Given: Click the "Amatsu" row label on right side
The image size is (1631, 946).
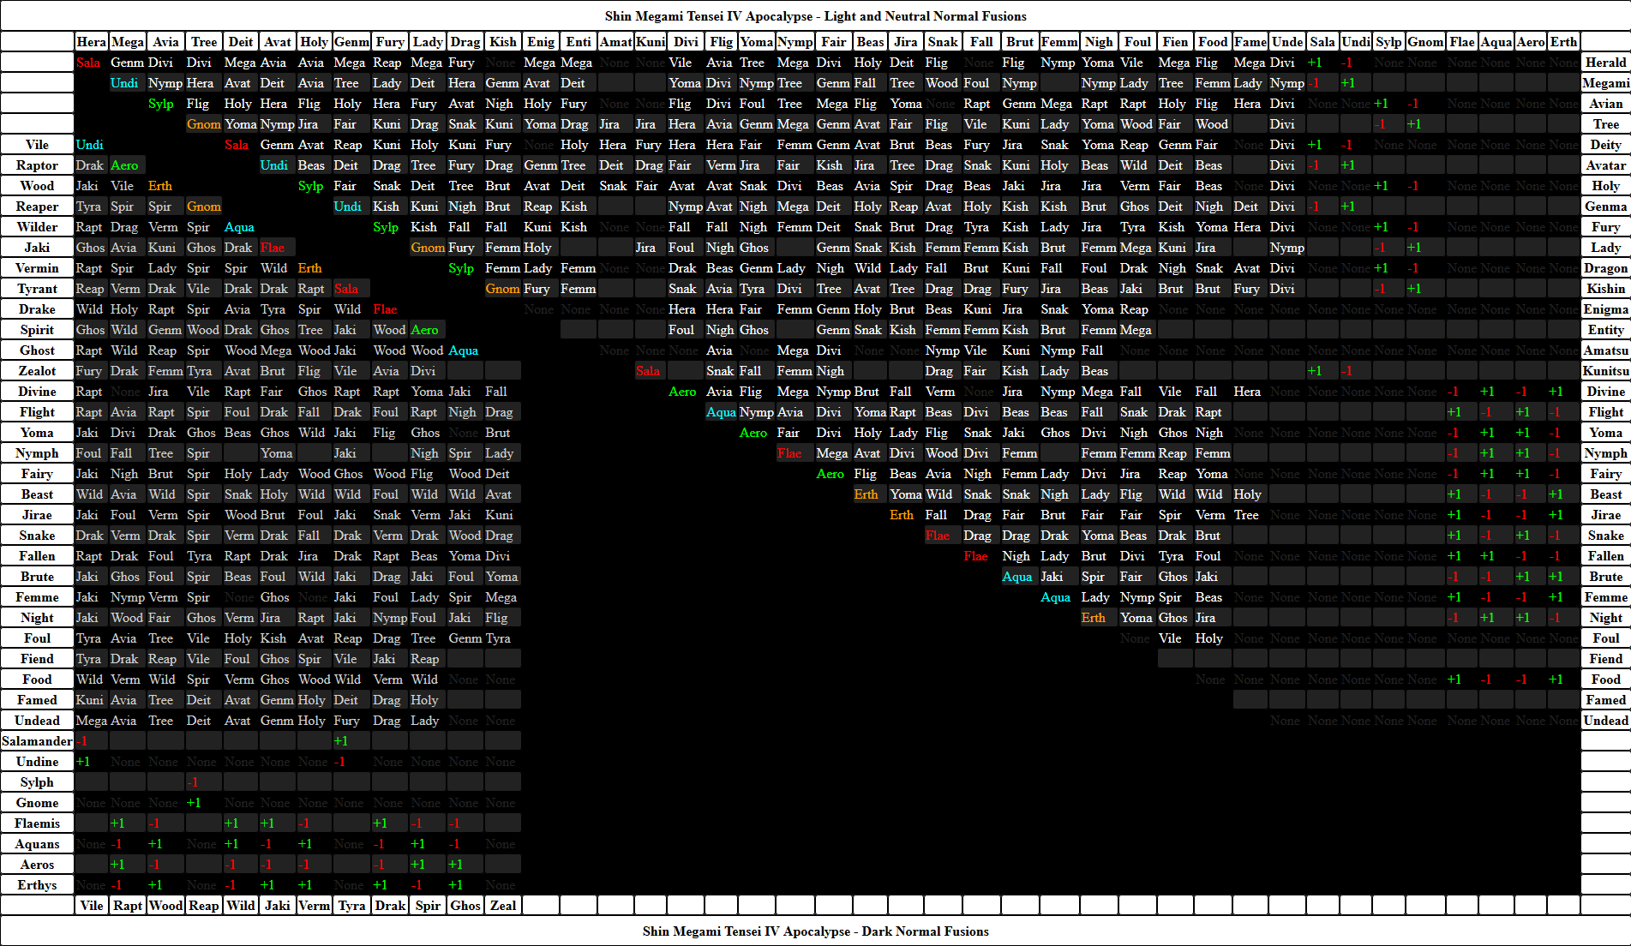Looking at the screenshot, I should (x=1605, y=350).
